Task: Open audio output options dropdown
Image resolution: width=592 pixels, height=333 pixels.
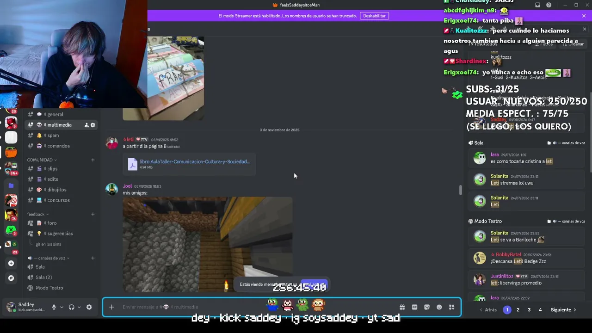Action: pos(79,307)
